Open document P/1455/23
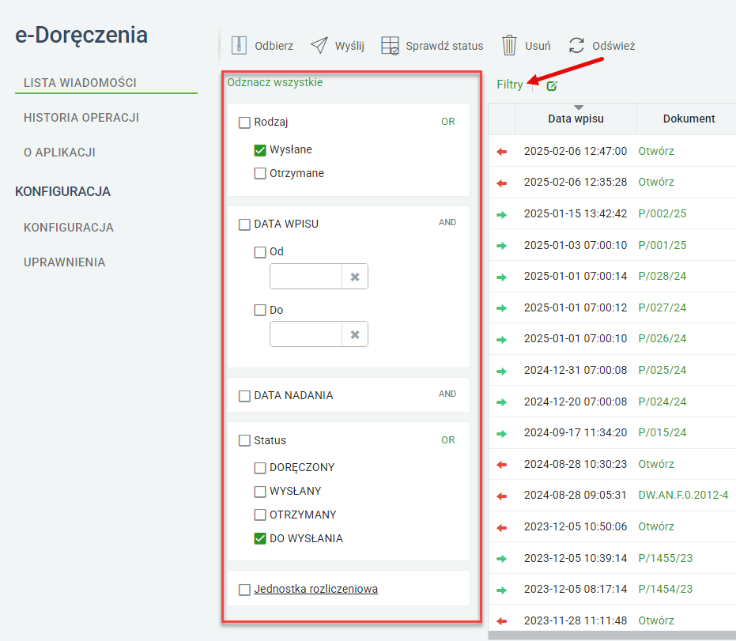This screenshot has height=641, width=736. coord(666,558)
